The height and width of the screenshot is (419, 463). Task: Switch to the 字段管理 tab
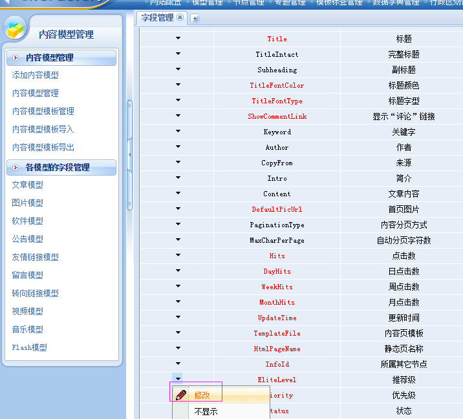(157, 17)
